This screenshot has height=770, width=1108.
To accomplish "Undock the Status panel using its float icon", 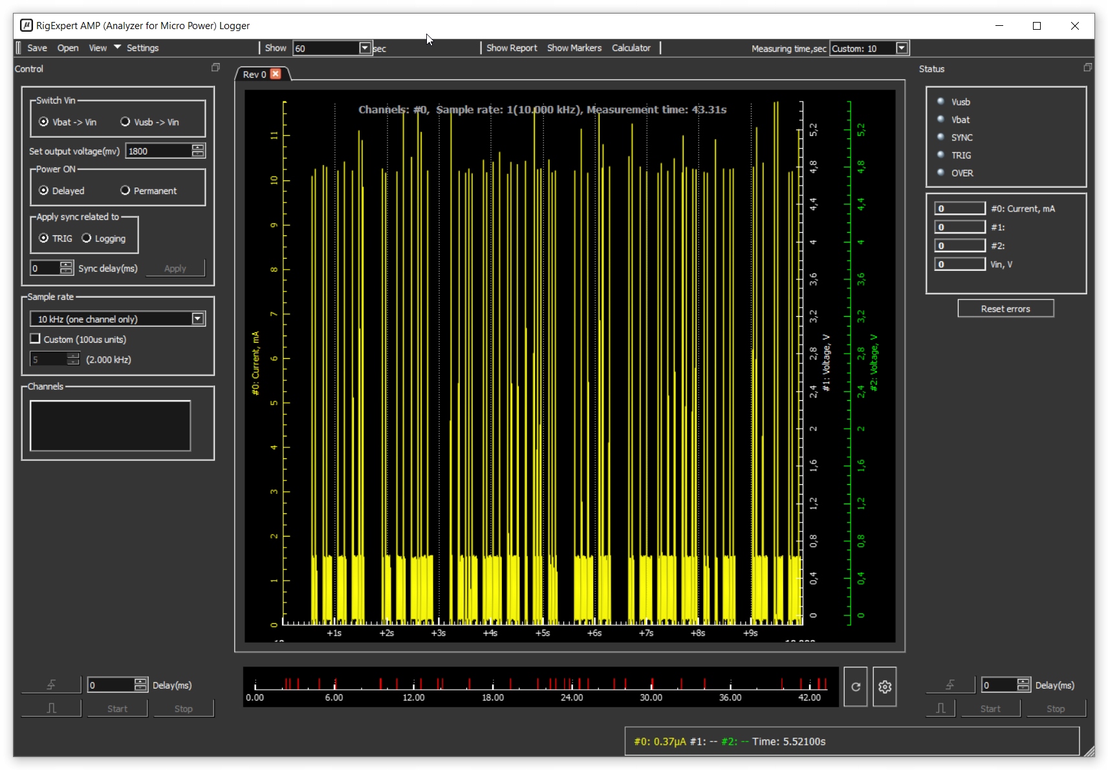I will [x=1087, y=68].
